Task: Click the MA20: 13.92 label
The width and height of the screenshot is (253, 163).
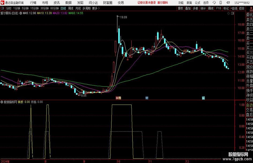Action: click(60, 13)
